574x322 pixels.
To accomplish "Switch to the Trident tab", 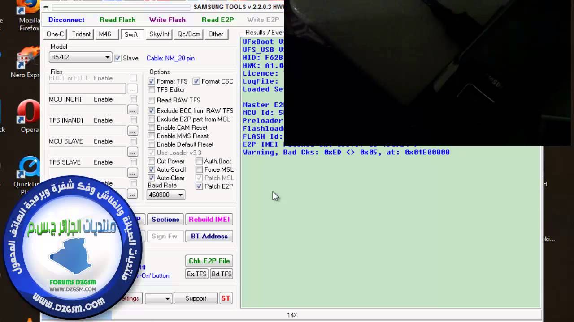I will pyautogui.click(x=81, y=34).
